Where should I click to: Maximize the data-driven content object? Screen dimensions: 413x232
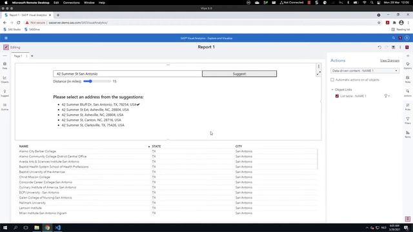click(x=319, y=73)
